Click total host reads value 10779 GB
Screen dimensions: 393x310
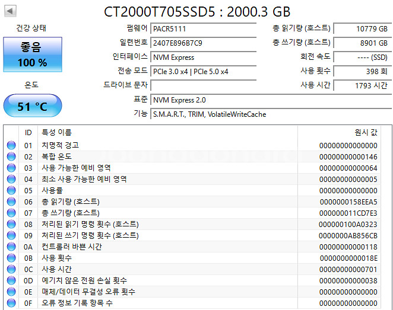pyautogui.click(x=362, y=29)
